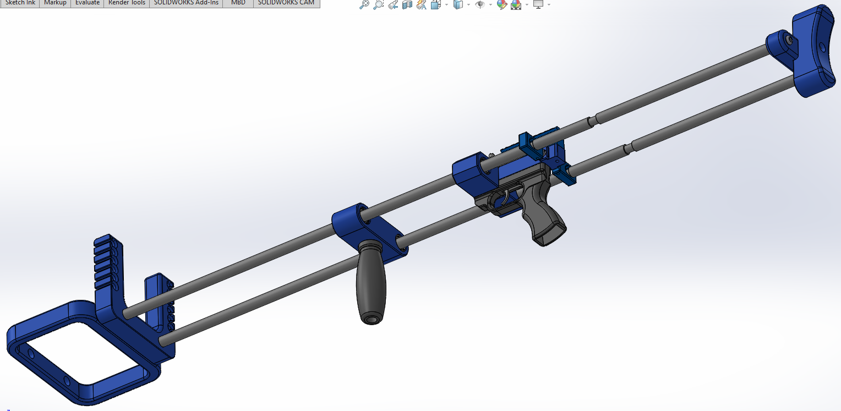Expand the Display Style dropdown arrow
The image size is (841, 411).
[468, 4]
